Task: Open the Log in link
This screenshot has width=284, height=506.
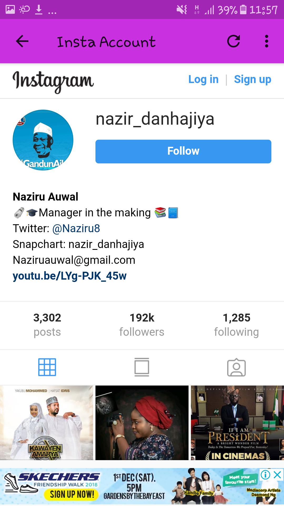Action: coord(203,79)
